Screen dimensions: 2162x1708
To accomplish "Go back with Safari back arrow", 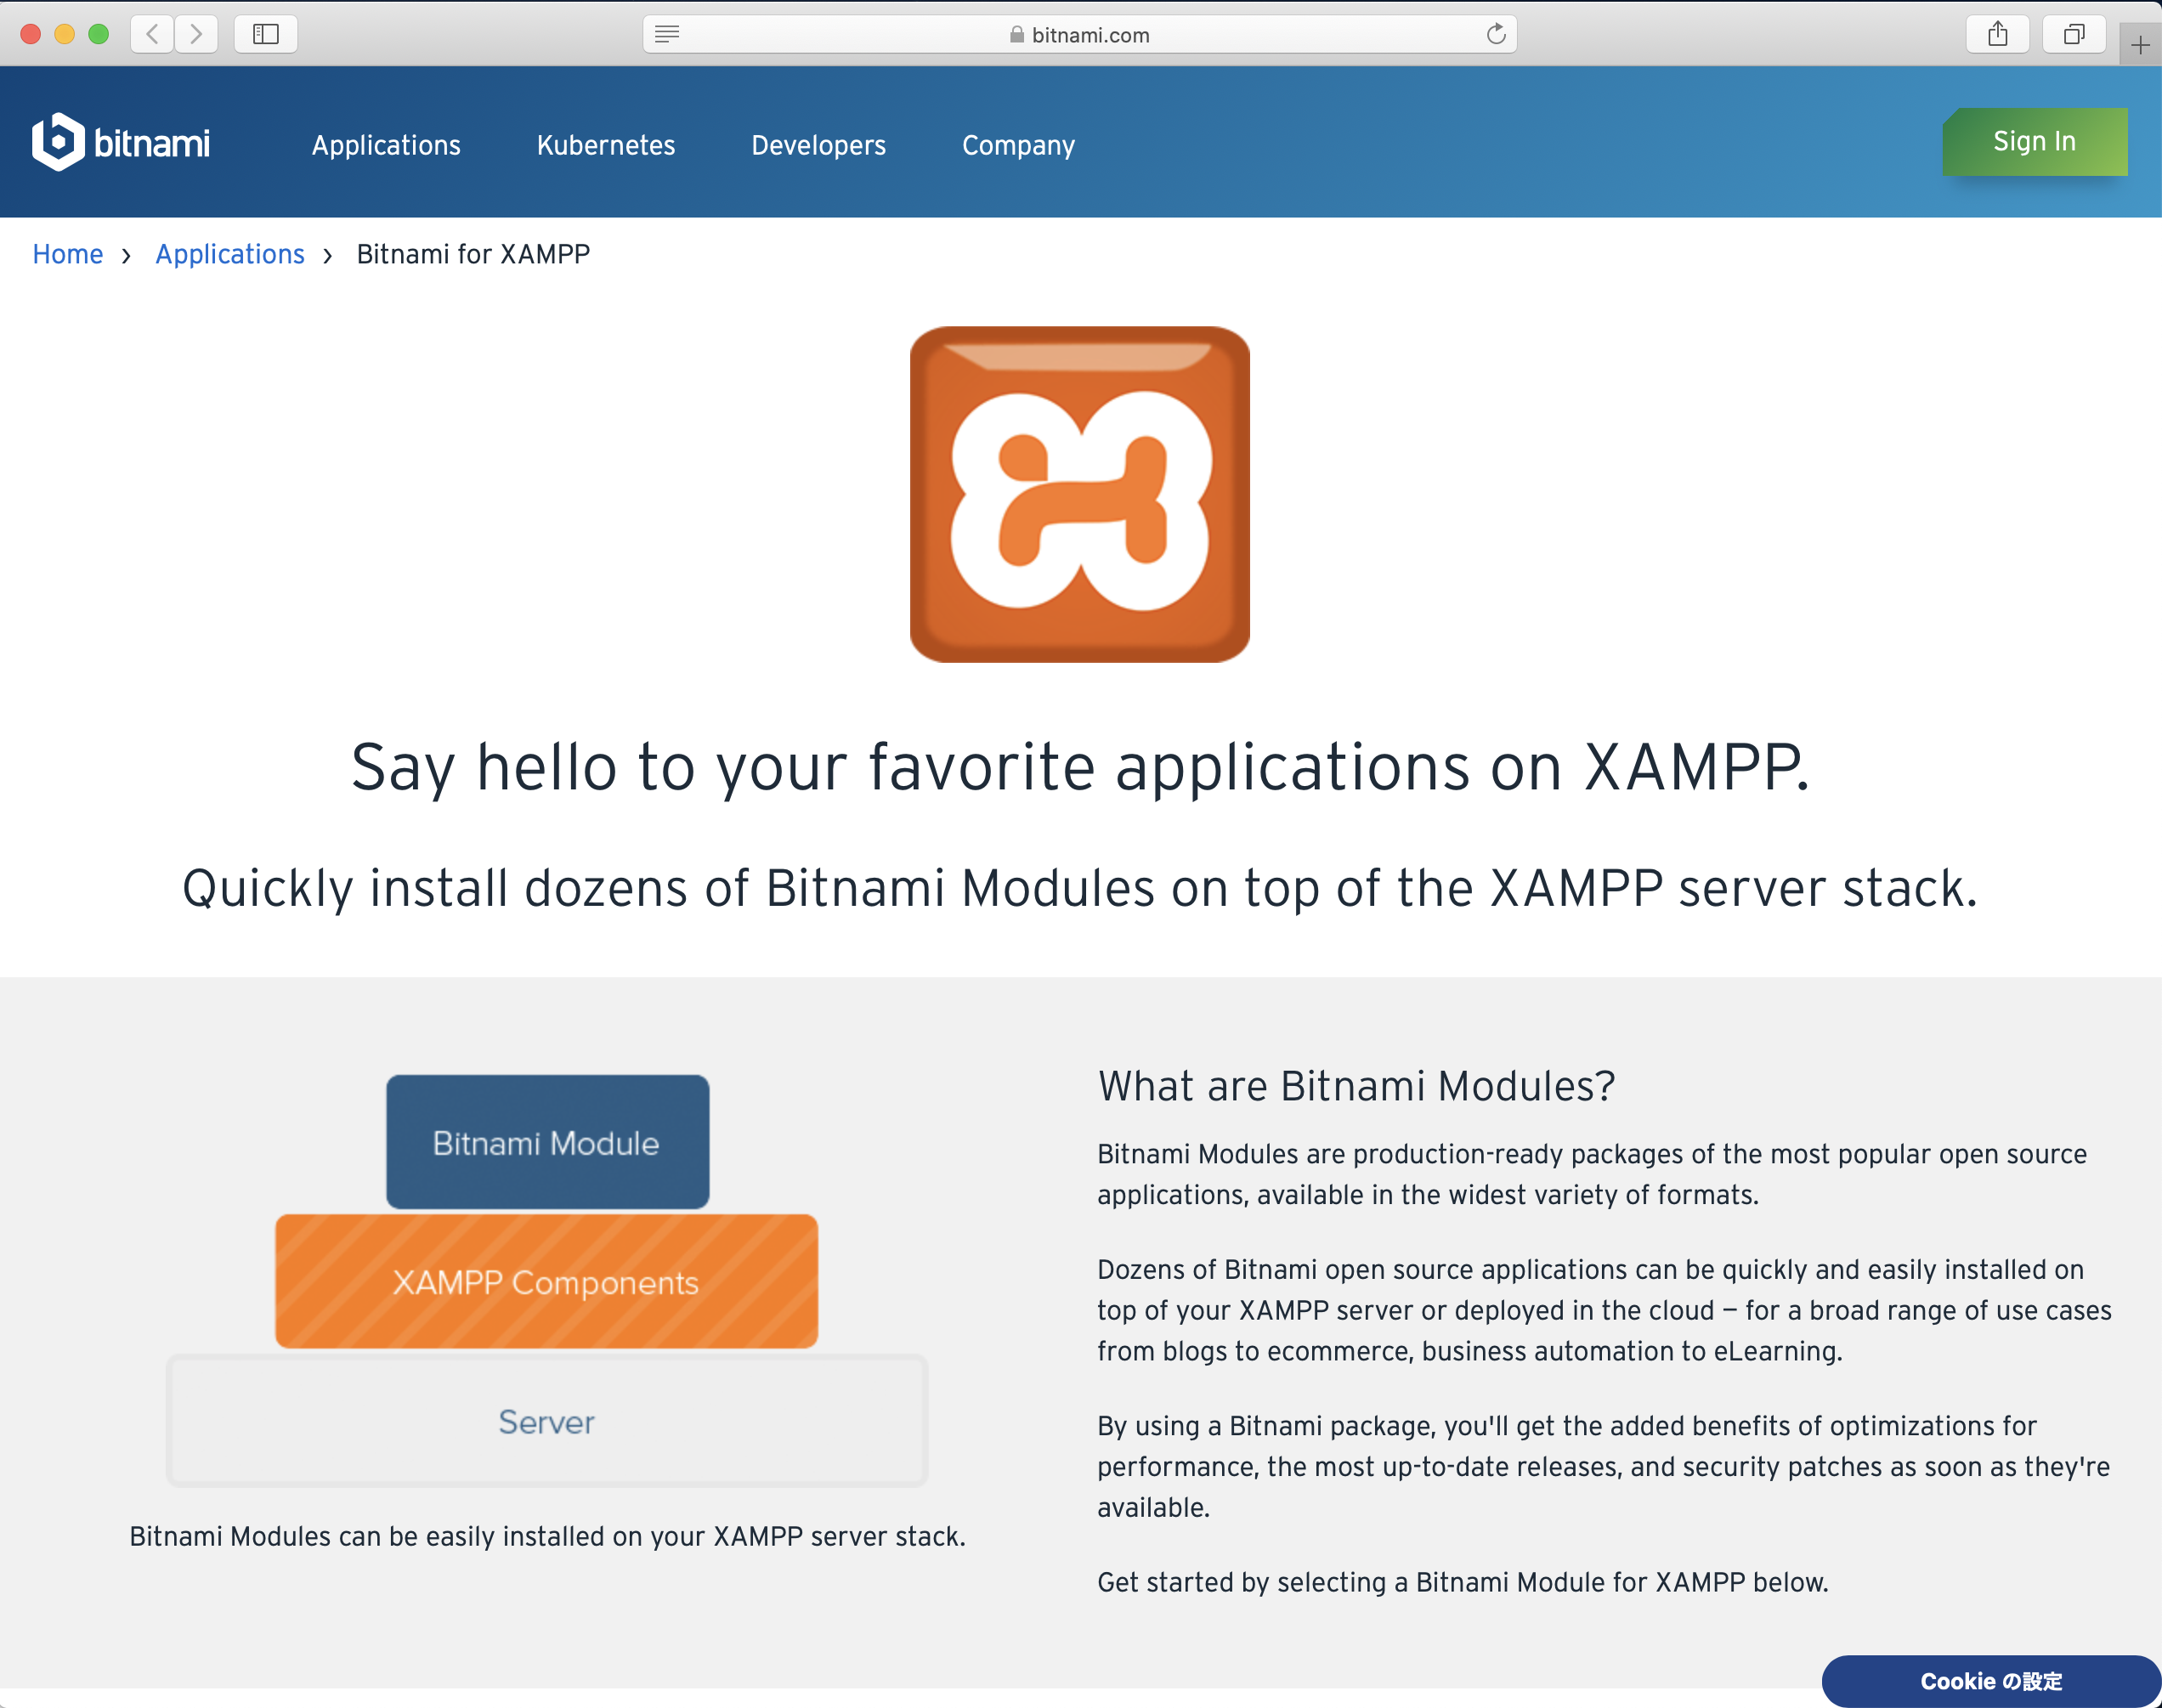I will [x=152, y=34].
